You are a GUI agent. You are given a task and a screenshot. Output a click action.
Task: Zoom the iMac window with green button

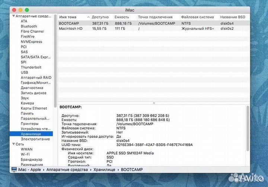point(27,10)
